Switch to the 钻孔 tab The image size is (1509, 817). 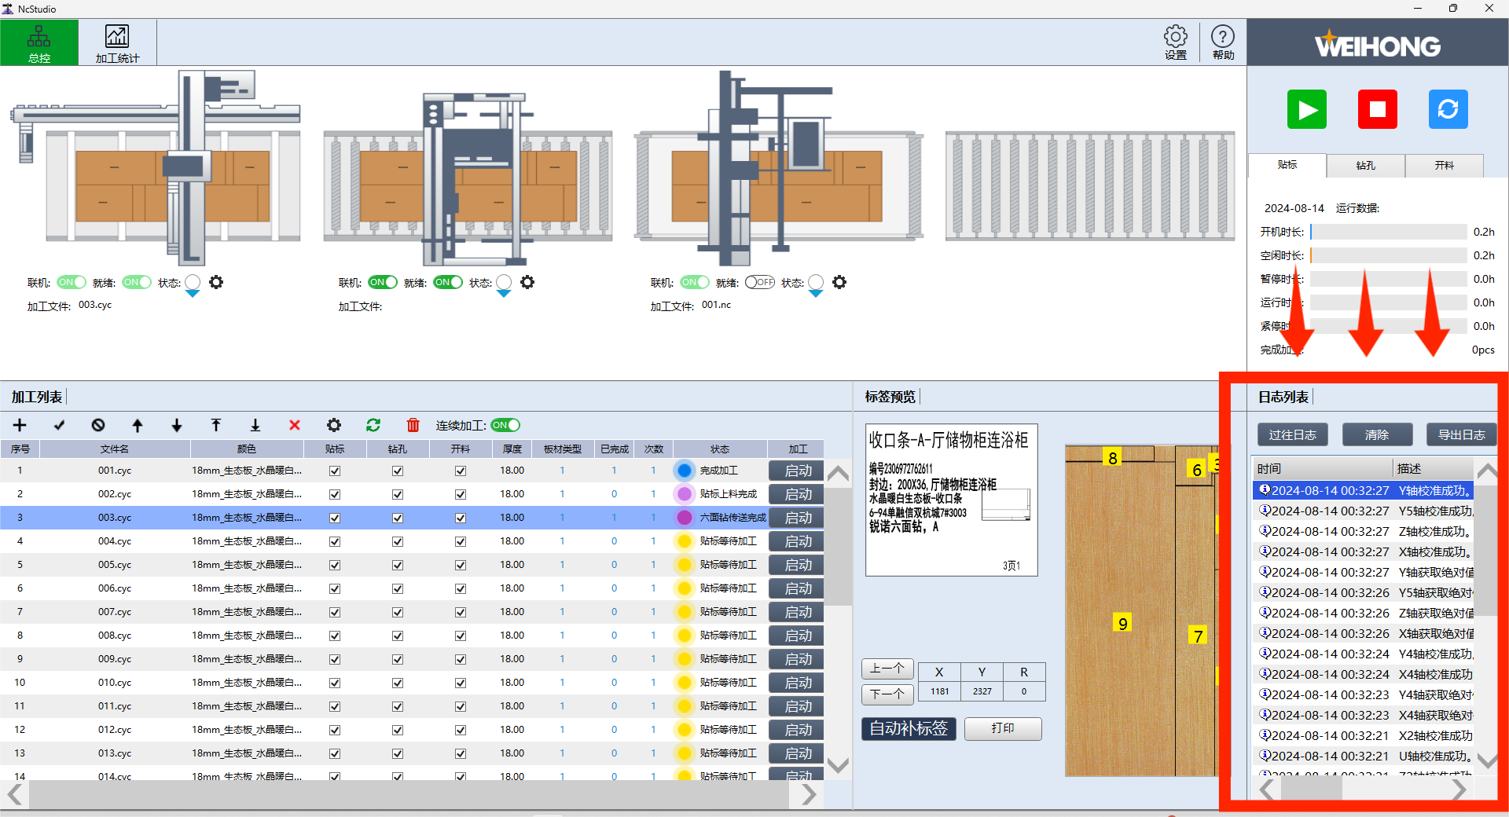[x=1365, y=166]
